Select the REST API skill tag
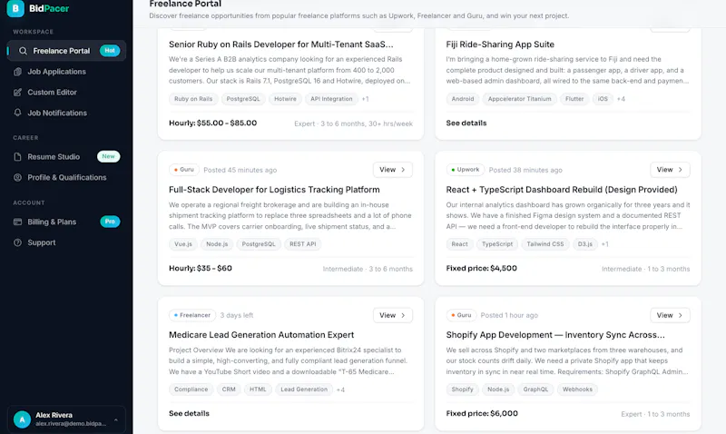Image resolution: width=726 pixels, height=434 pixels. pos(303,244)
